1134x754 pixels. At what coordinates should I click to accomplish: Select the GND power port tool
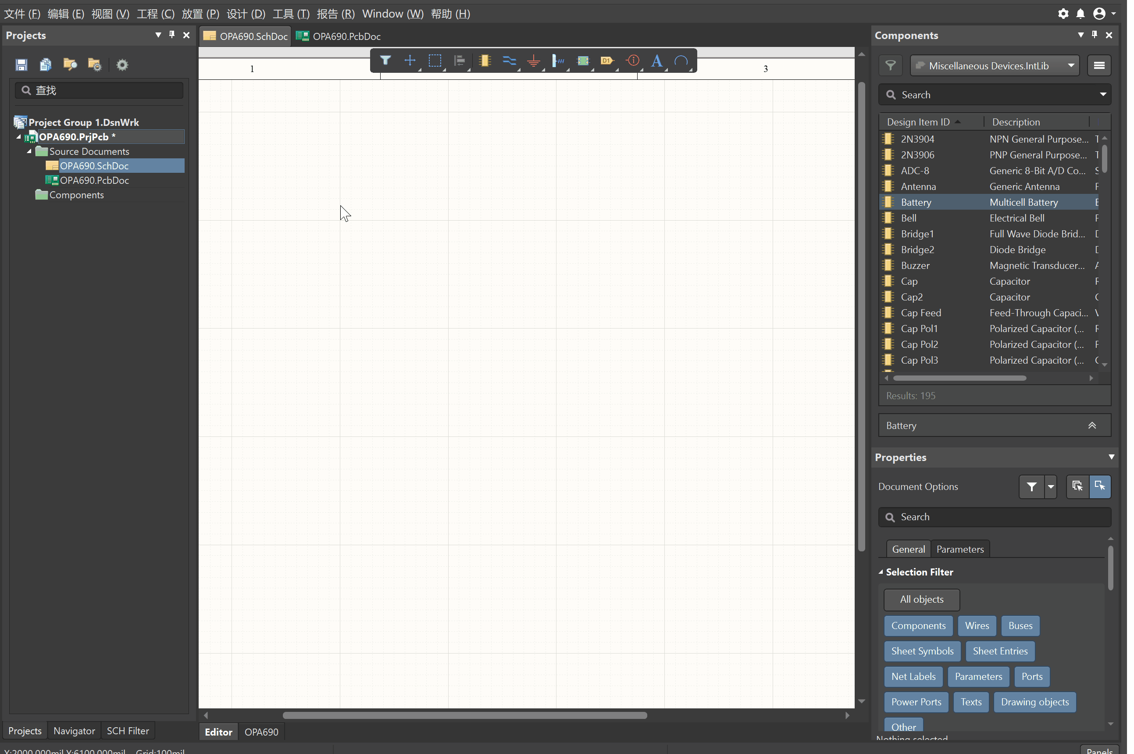click(533, 61)
